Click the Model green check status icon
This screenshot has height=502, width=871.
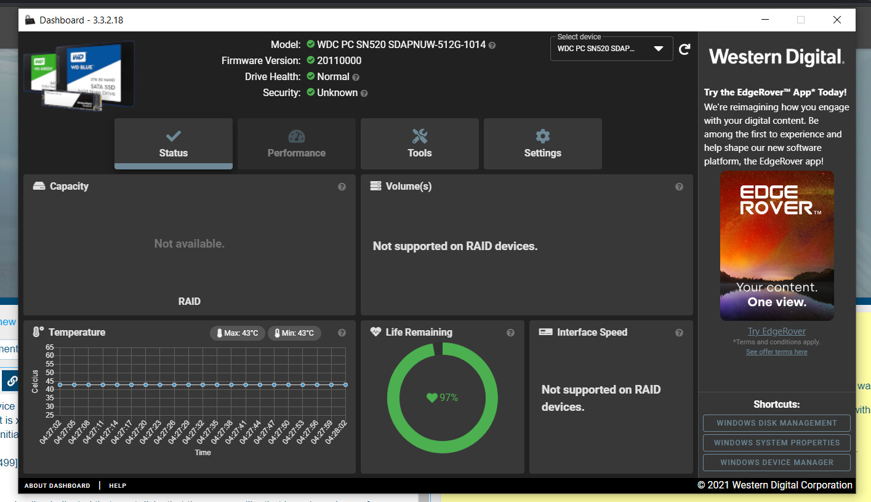click(x=311, y=44)
